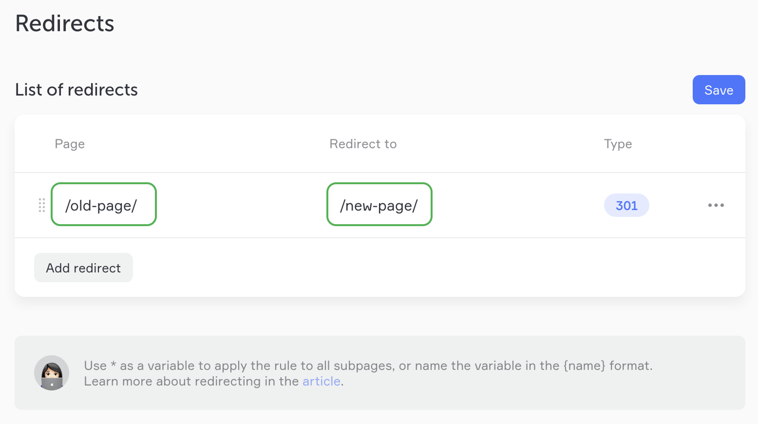Click the support avatar icon in the tip
758x424 pixels.
tap(52, 373)
